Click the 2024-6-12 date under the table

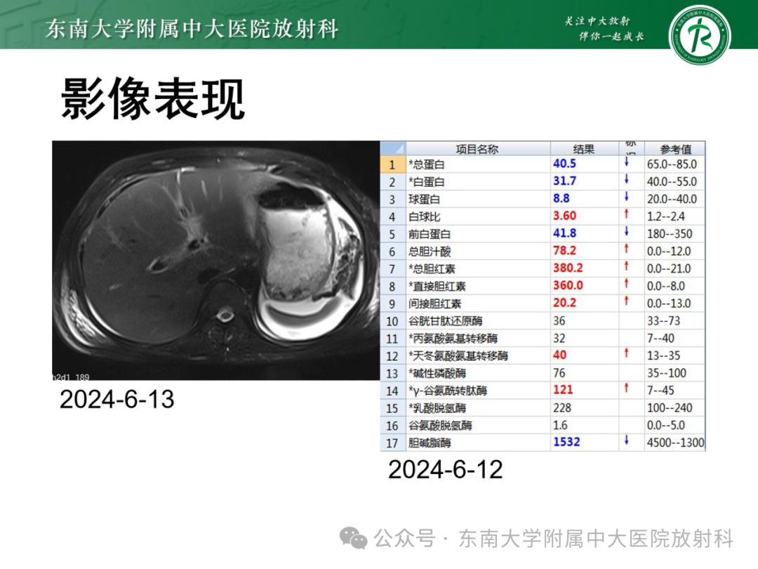tap(445, 470)
